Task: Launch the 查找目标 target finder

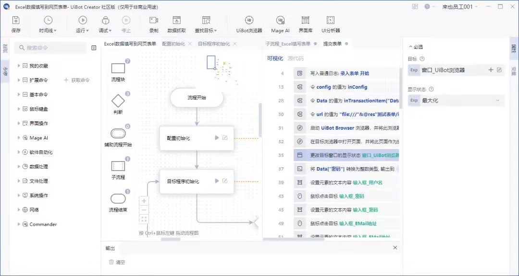Action: tap(206, 23)
